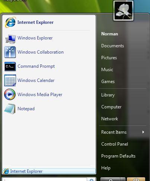Open Computer
Screen dimensions: 150x181
coord(111,107)
